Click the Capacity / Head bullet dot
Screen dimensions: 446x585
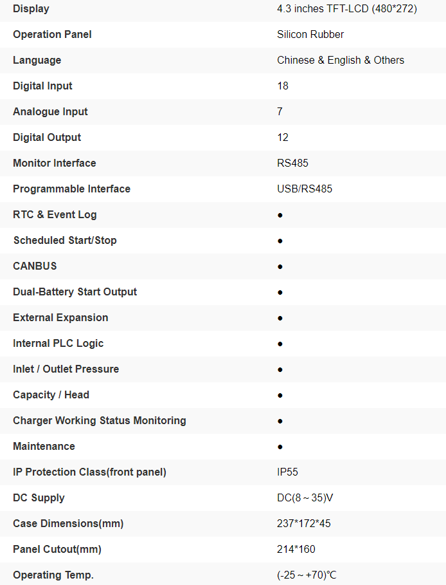pos(280,395)
